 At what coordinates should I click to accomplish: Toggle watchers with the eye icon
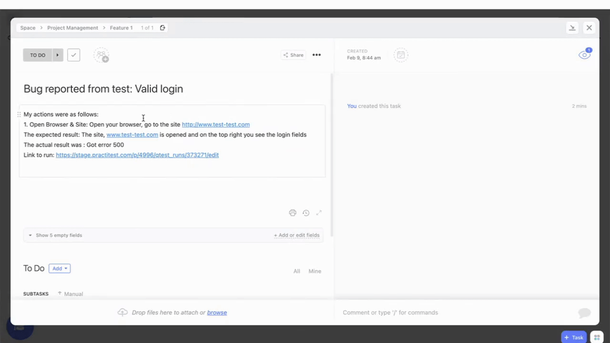point(585,54)
